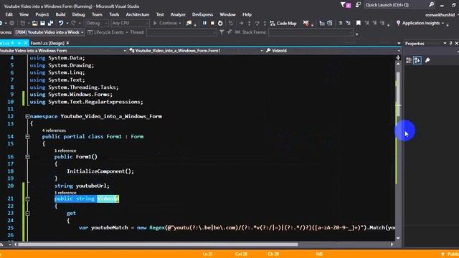Viewport: 459px width, 258px height.
Task: Click the '4 references' CodeLens link above Form1 class
Action: coord(54,130)
